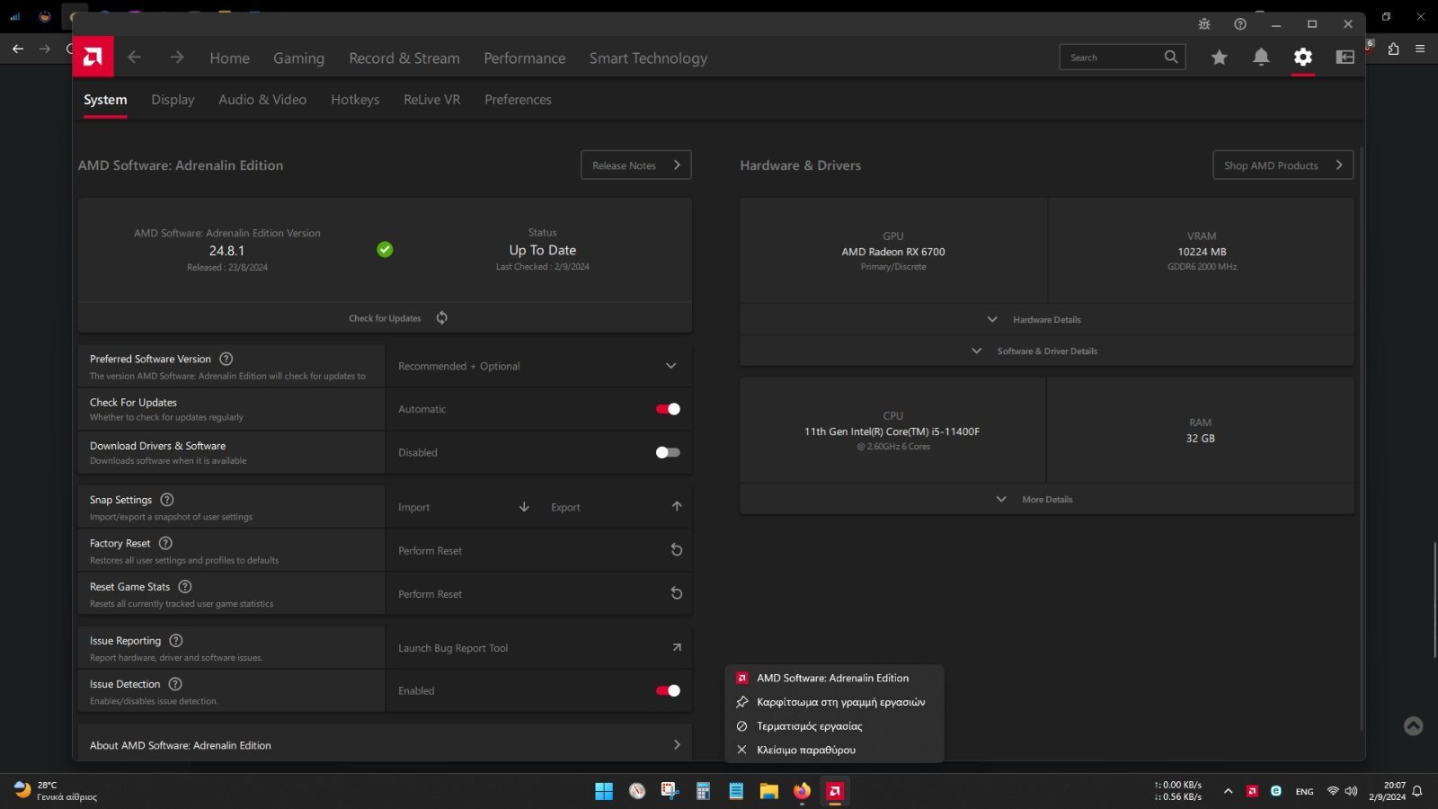1438x809 pixels.
Task: Open Gaming menu
Action: [298, 58]
